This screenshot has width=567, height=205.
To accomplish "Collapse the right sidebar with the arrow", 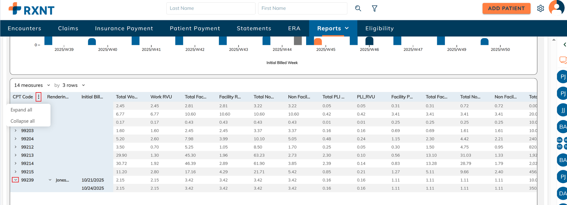I will (565, 44).
